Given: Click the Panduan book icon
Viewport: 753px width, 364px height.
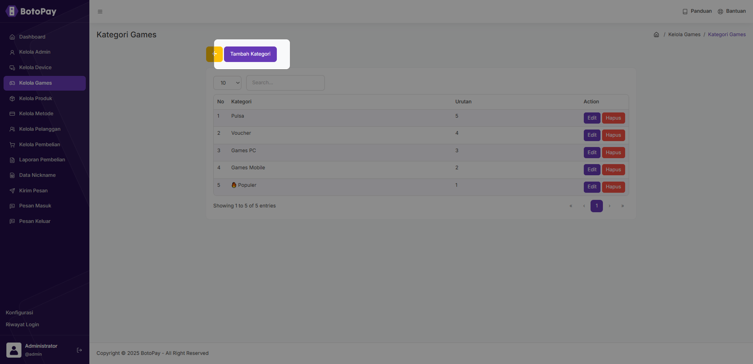Looking at the screenshot, I should tap(685, 12).
